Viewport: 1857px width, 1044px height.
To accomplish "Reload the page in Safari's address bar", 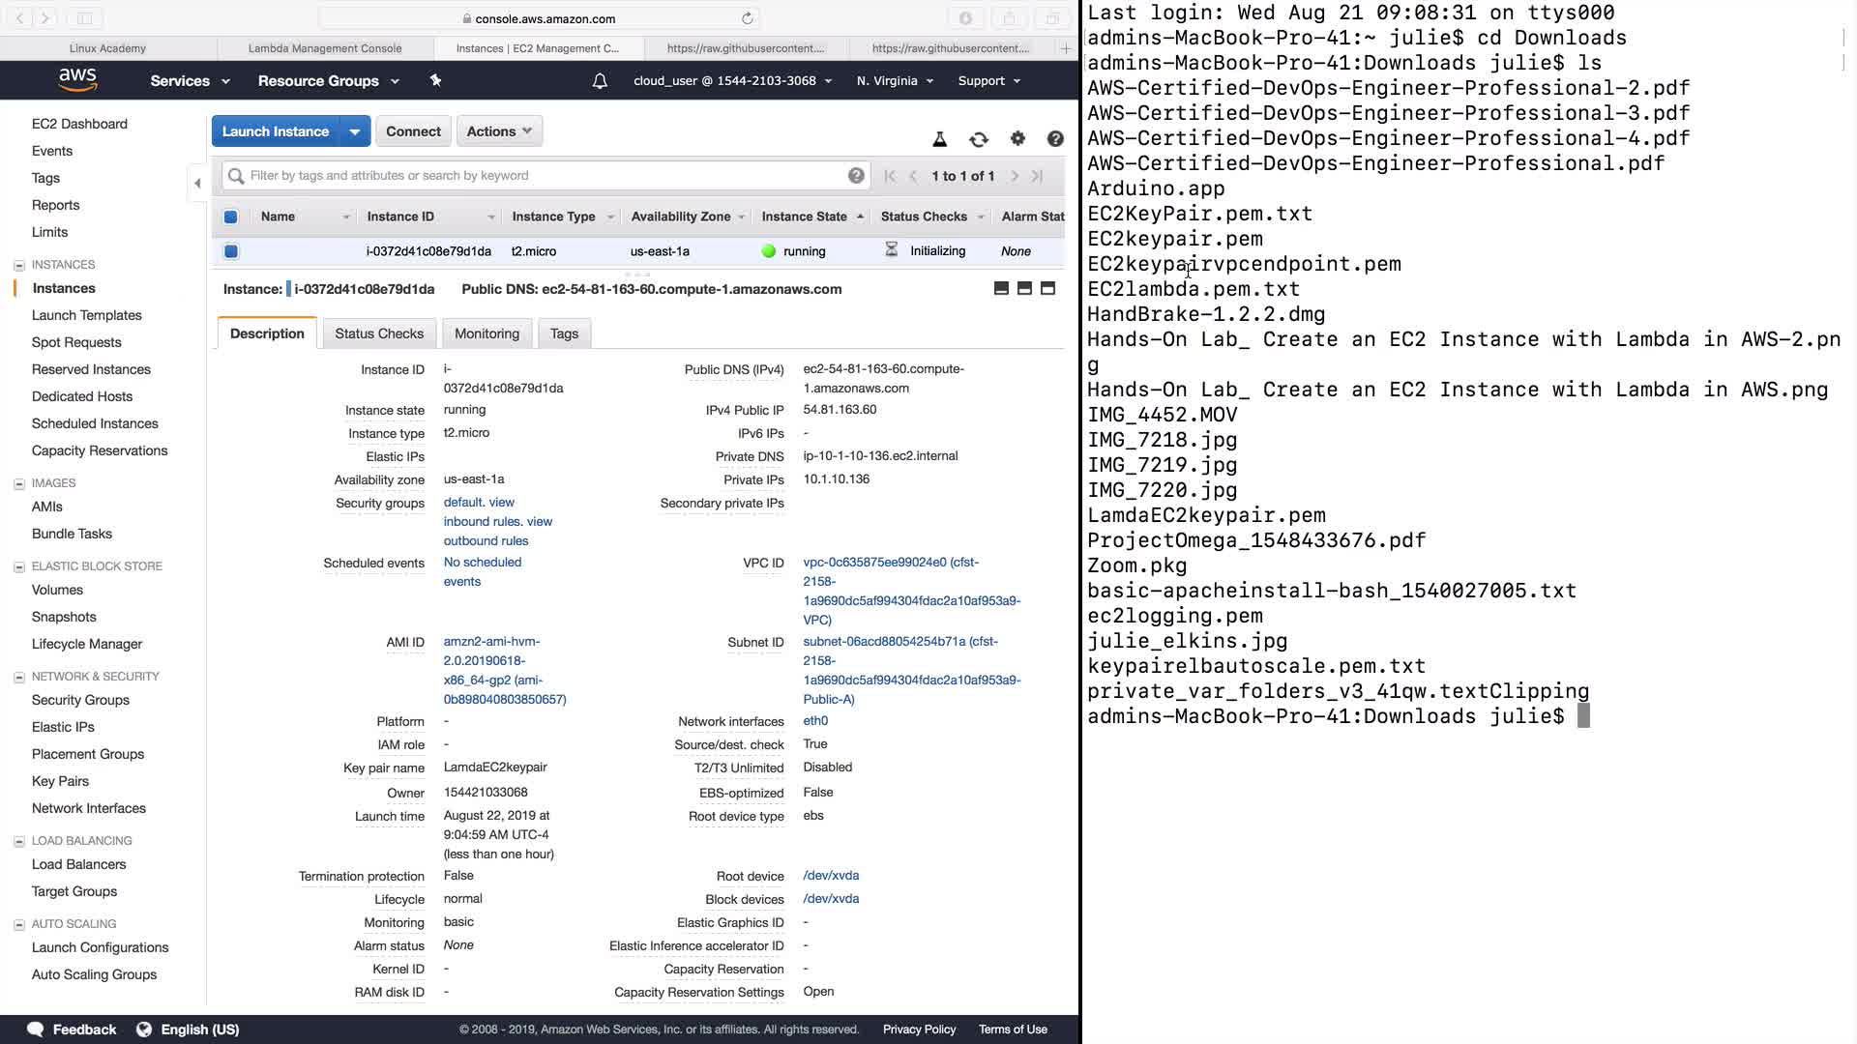I will 747,18.
